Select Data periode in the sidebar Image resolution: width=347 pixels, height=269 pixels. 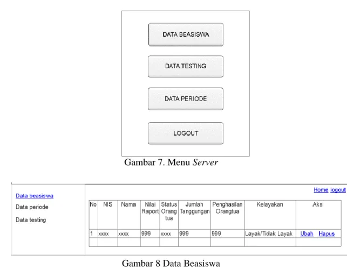(x=32, y=207)
